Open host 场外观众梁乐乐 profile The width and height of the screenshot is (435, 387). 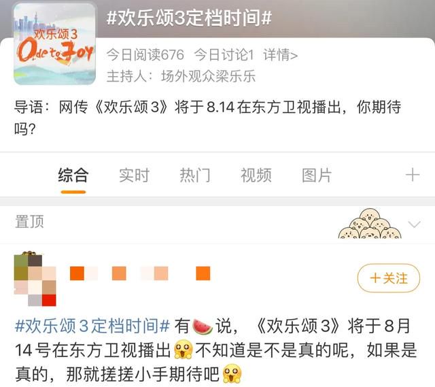tap(209, 76)
